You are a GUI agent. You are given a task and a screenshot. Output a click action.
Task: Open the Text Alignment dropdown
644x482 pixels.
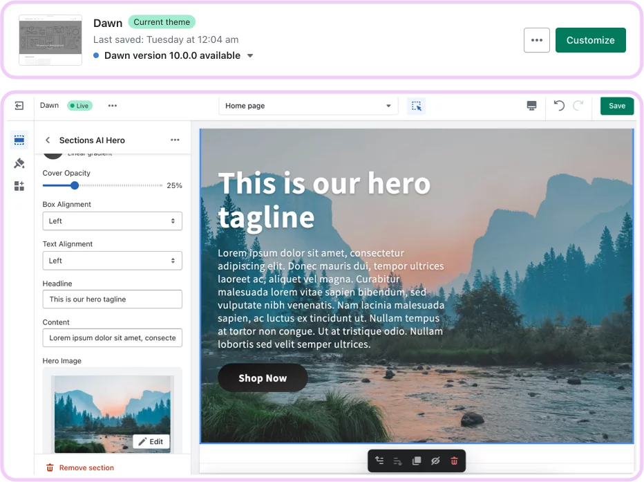tap(112, 261)
